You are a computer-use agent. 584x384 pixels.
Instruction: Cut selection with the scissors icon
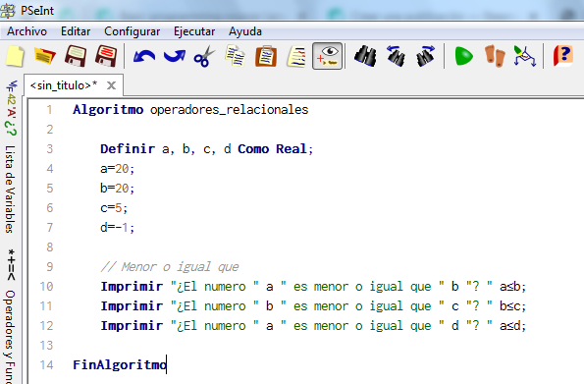(204, 56)
